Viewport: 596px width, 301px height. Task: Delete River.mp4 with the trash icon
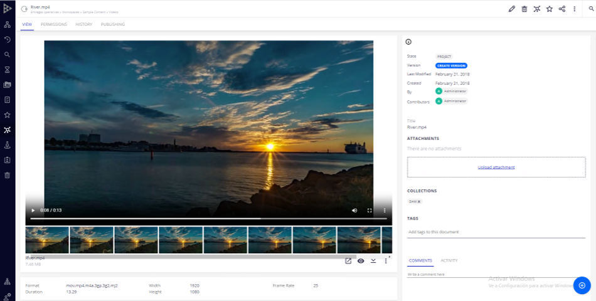(524, 9)
